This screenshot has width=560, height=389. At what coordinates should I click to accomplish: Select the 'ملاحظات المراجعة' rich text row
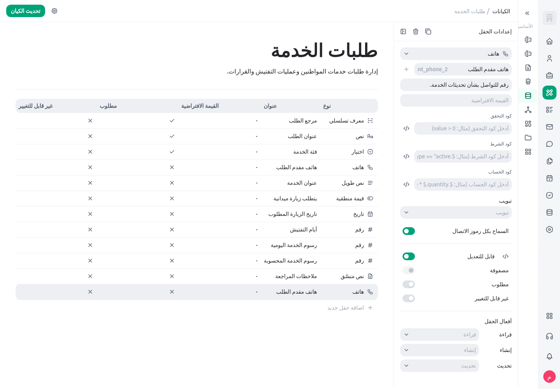click(x=197, y=276)
